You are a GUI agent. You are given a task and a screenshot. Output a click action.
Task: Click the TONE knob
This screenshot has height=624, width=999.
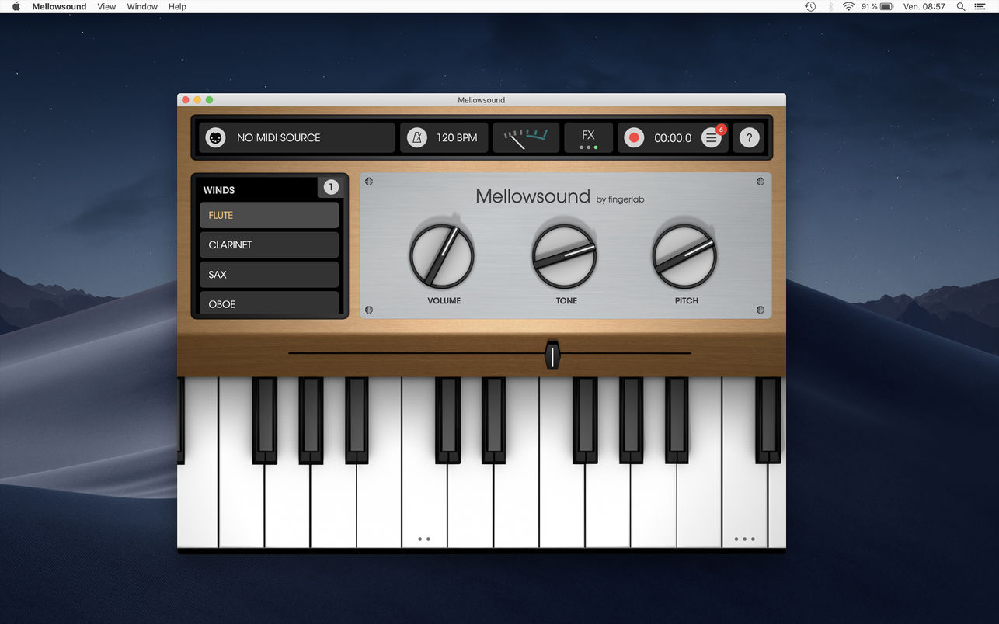coord(564,255)
